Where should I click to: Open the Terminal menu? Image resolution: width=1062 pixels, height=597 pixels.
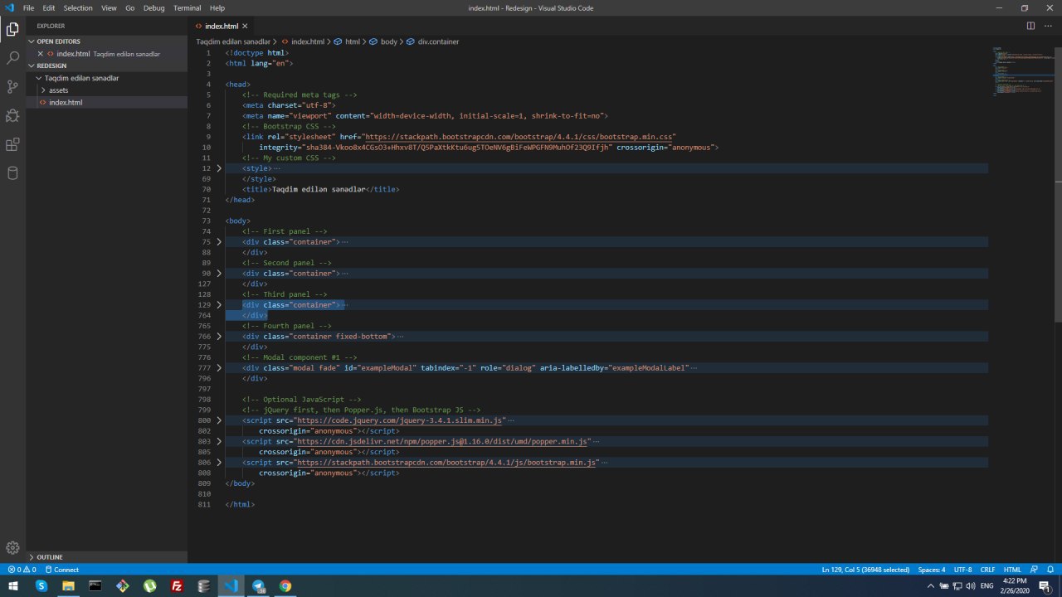click(187, 7)
